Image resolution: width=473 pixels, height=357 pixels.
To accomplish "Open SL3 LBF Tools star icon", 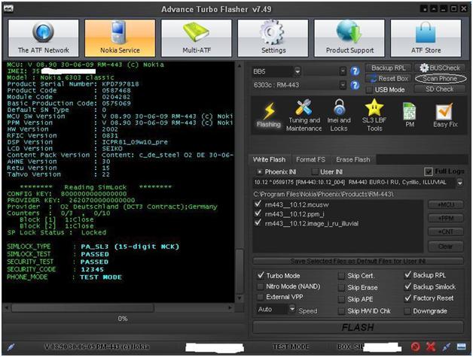I will [x=374, y=115].
